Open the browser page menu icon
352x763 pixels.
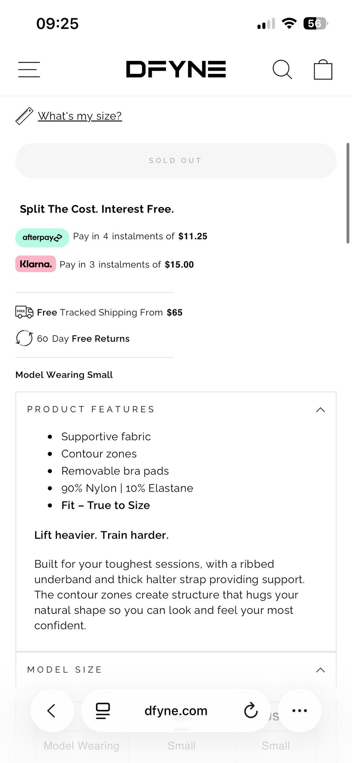click(103, 710)
